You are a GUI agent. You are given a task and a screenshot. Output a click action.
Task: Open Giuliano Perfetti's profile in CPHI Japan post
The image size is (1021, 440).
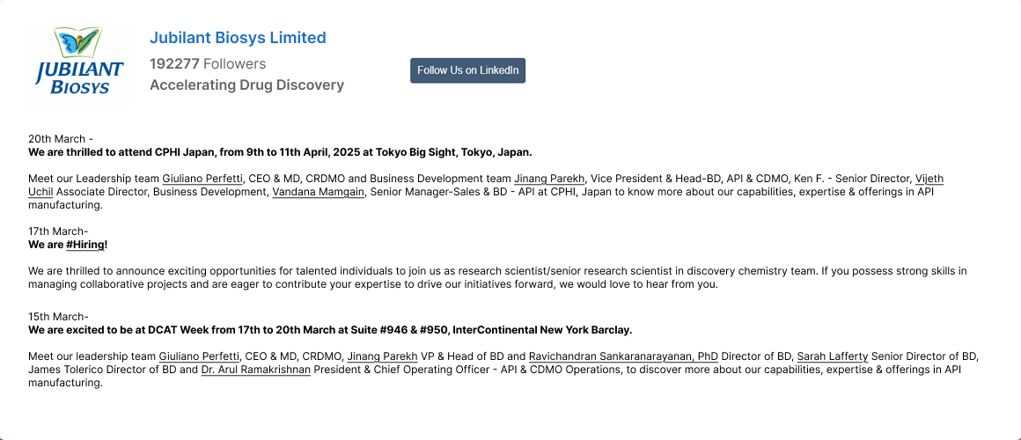(x=202, y=179)
